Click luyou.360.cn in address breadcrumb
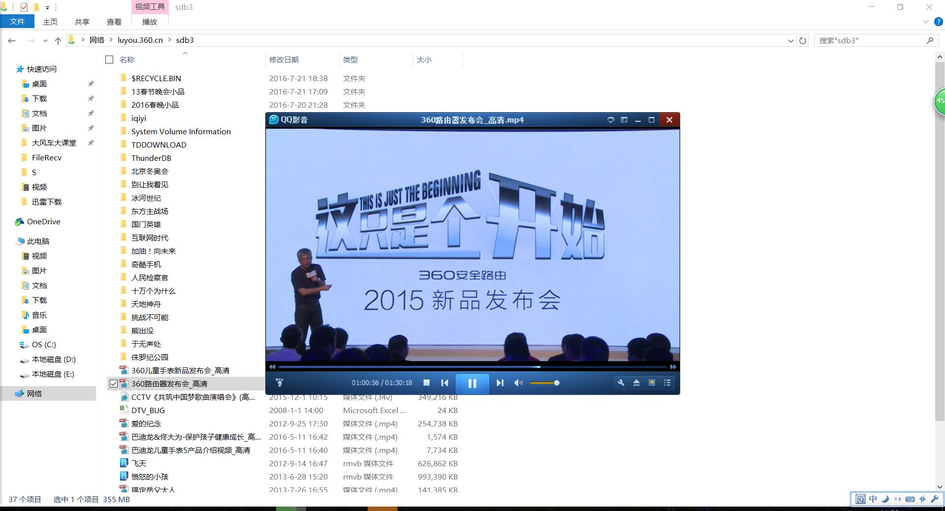This screenshot has width=945, height=511. point(140,40)
